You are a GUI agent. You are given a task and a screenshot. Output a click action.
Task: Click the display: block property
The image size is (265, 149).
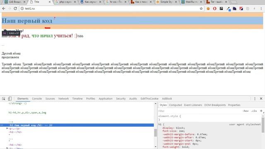click(174, 128)
